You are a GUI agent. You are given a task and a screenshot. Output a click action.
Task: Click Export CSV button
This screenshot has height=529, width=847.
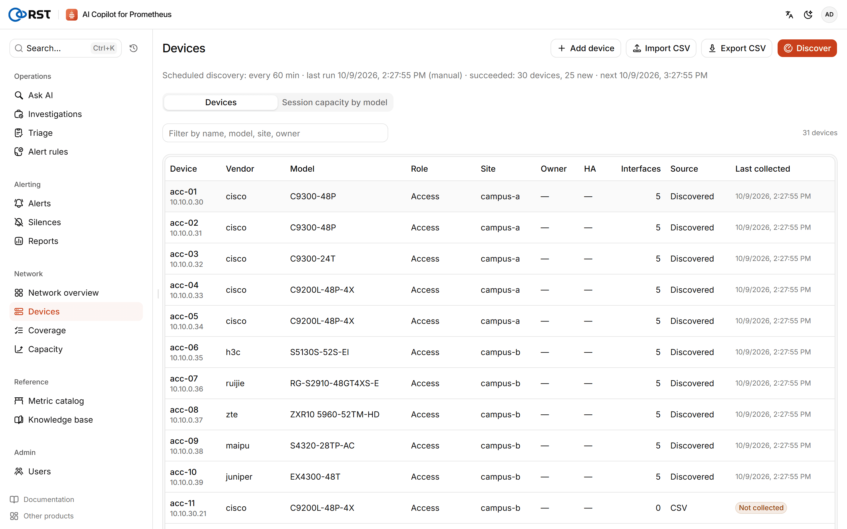tap(736, 48)
